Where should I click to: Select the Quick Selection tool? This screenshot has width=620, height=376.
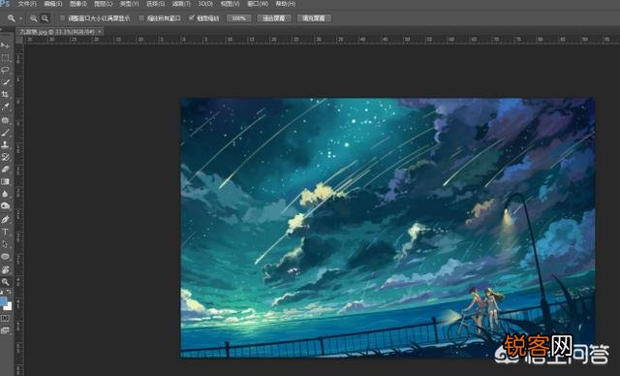click(5, 82)
